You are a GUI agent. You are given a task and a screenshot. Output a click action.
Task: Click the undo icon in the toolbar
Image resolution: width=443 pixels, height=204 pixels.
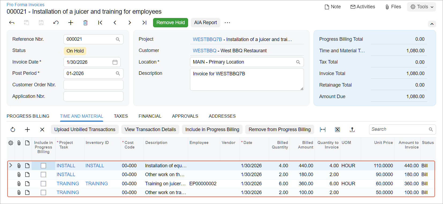[56, 23]
